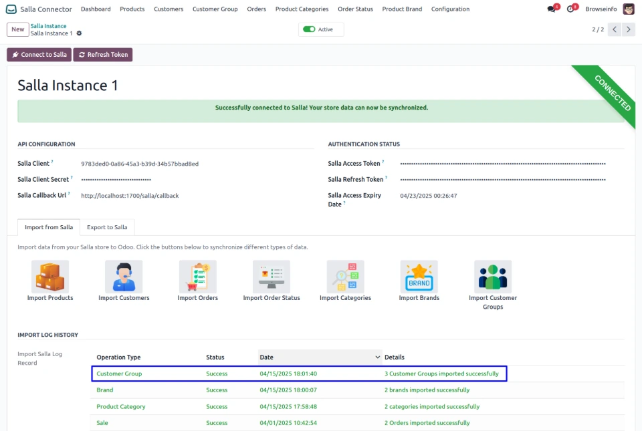Click the Connect to Salla button
642x431 pixels.
39,55
